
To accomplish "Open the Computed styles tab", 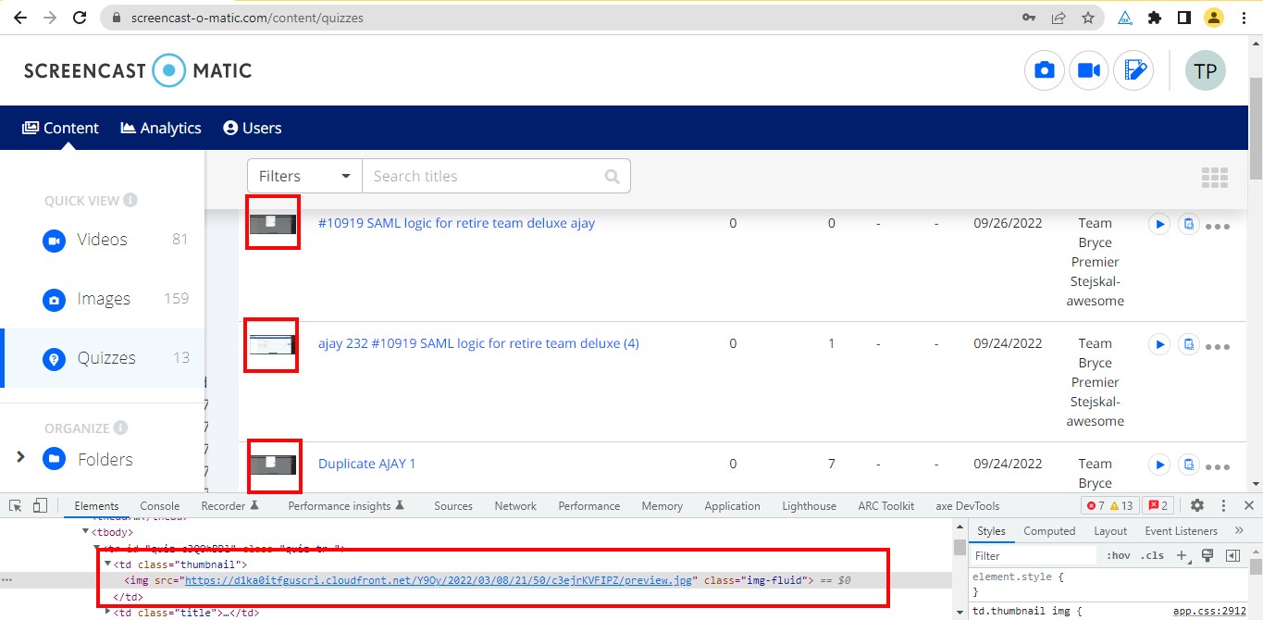I will click(x=1048, y=530).
